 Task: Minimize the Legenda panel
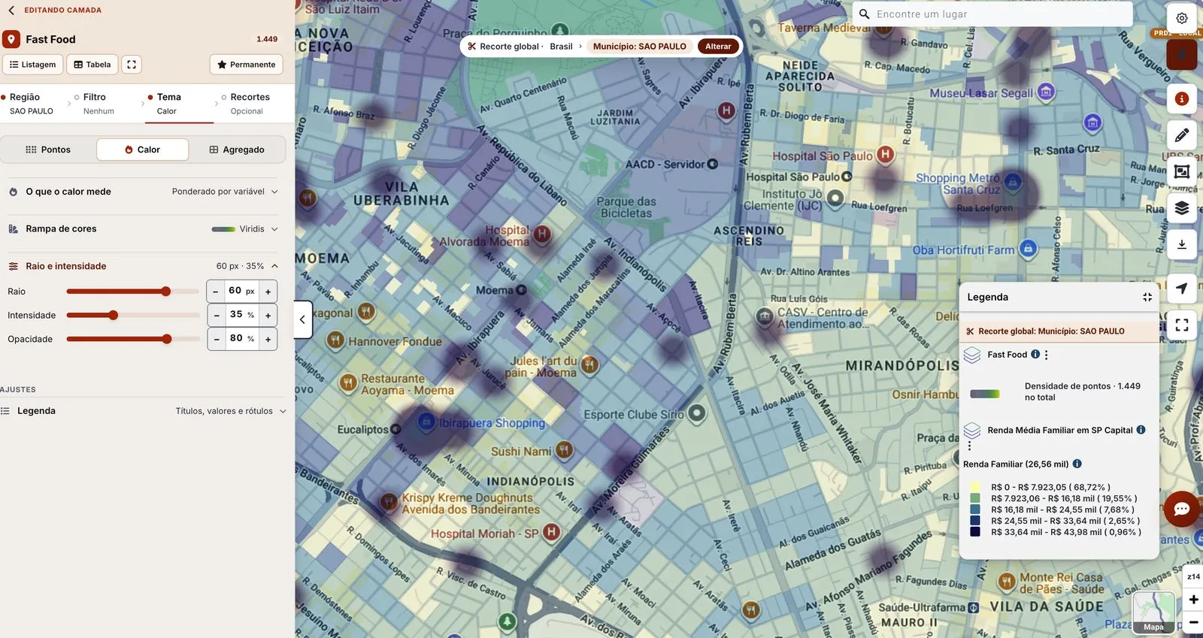tap(1147, 298)
